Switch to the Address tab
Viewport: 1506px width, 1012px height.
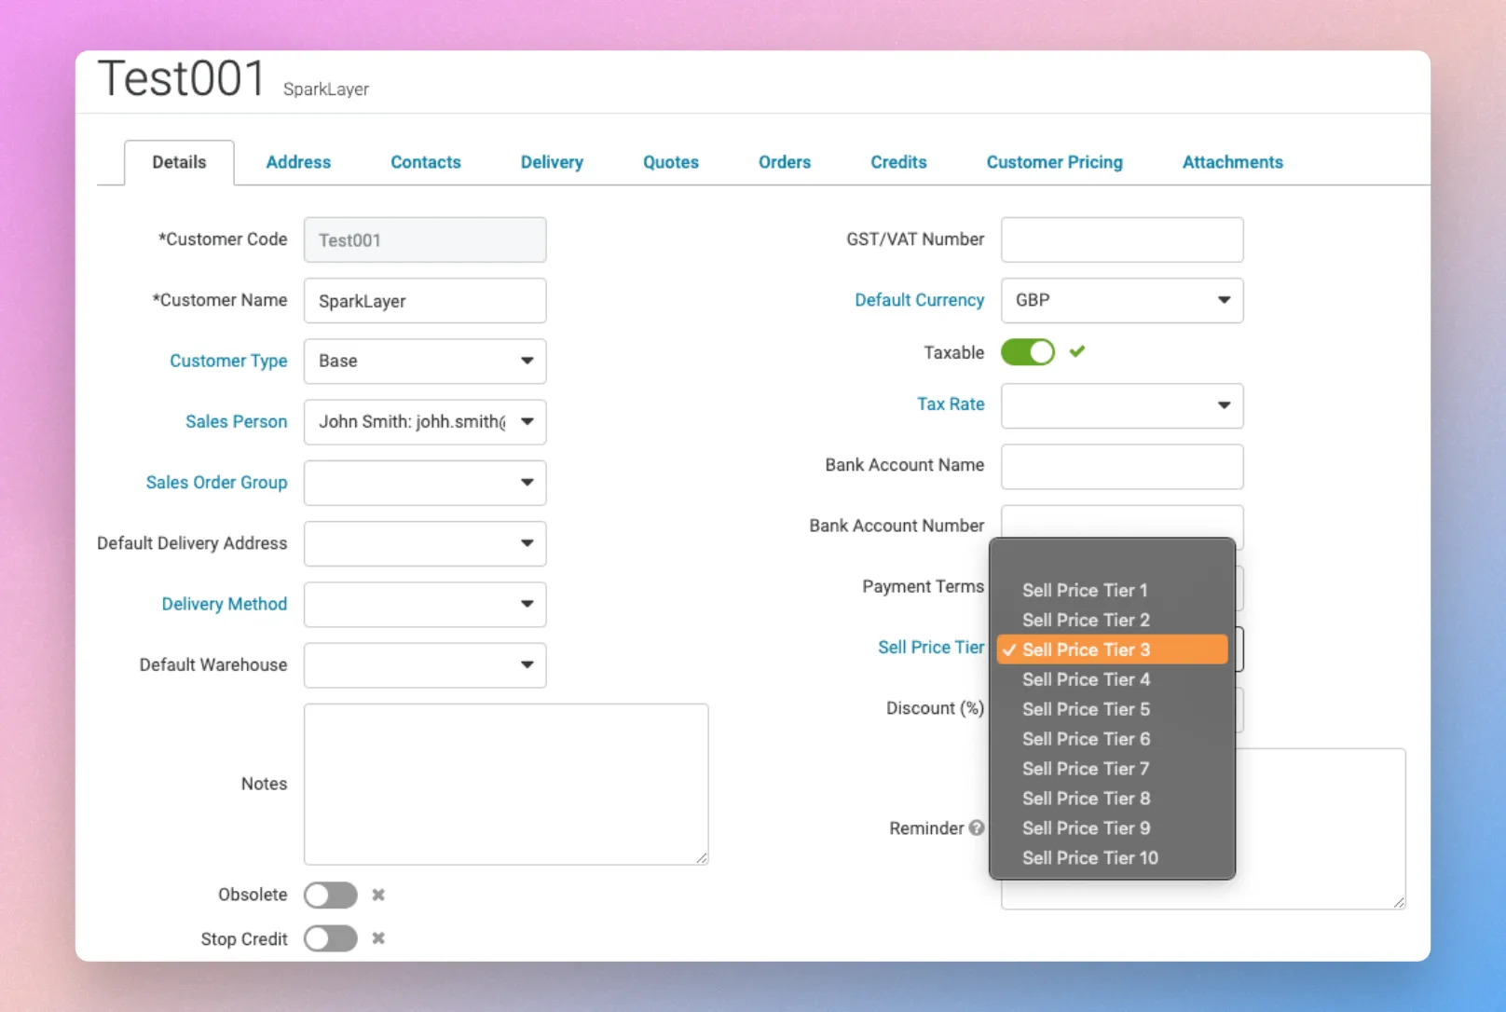298,162
